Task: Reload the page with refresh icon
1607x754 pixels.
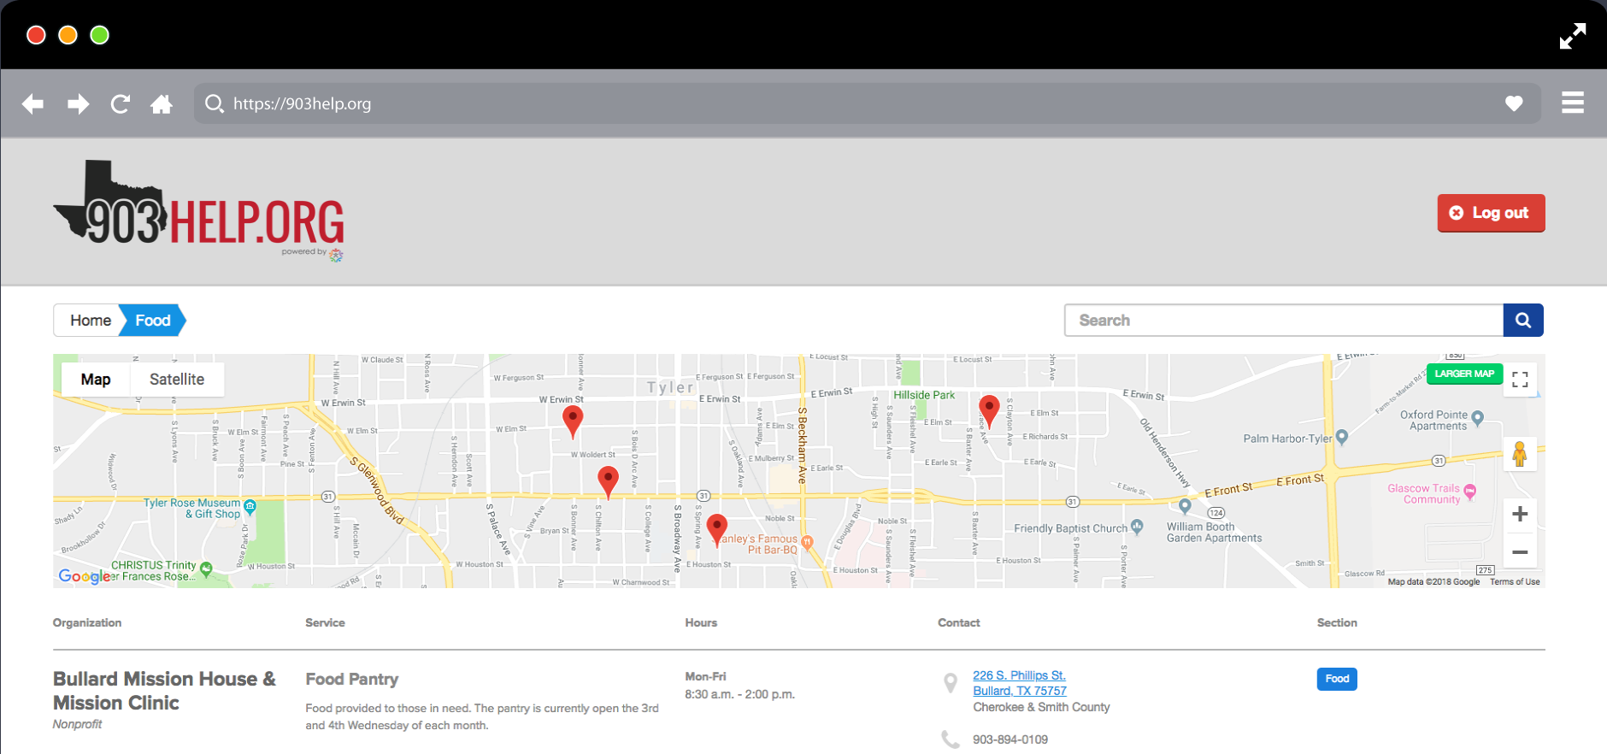Action: coord(121,104)
